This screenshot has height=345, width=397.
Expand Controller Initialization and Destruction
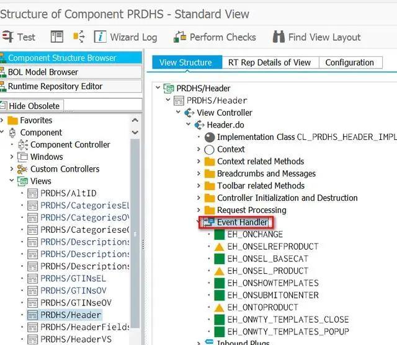point(198,198)
